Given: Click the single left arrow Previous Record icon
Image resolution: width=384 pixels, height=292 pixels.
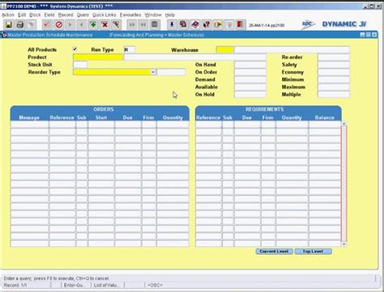Looking at the screenshot, I should 81,25.
